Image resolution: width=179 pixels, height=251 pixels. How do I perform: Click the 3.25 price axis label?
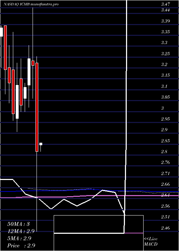click(x=165, y=54)
